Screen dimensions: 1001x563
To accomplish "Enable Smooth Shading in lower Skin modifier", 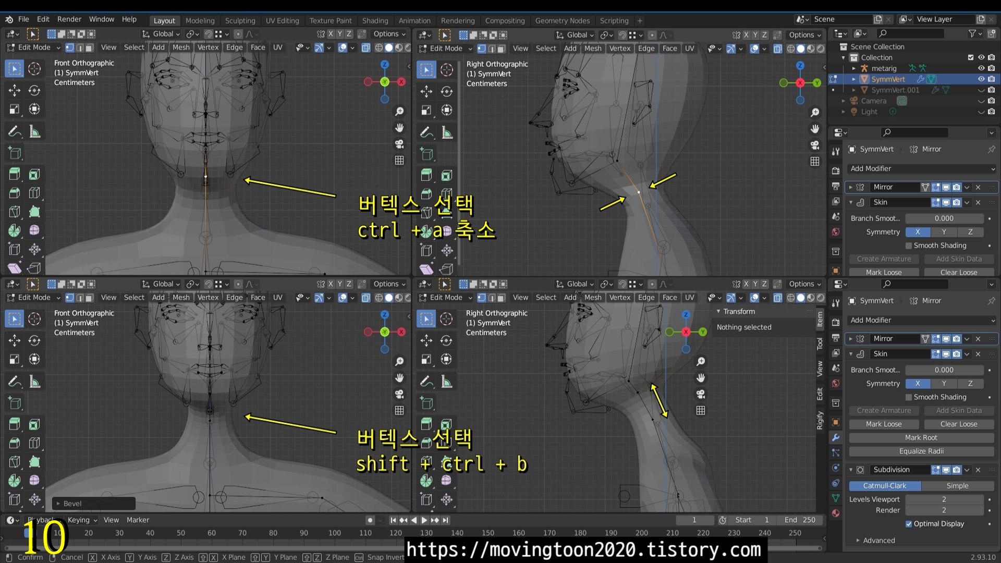I will 909,397.
